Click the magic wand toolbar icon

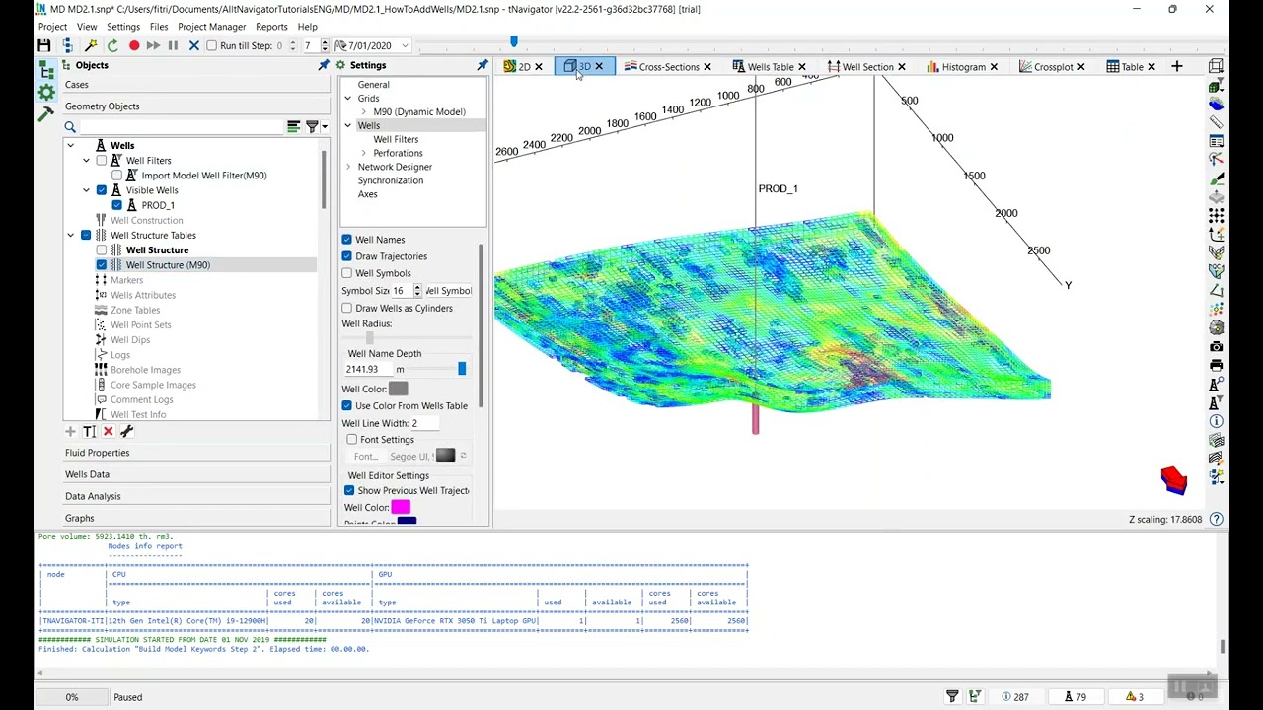click(90, 45)
